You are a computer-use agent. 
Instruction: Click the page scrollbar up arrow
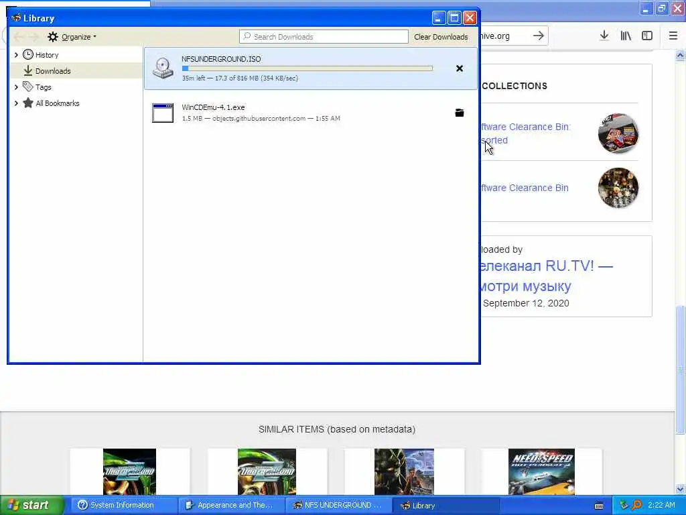681,55
